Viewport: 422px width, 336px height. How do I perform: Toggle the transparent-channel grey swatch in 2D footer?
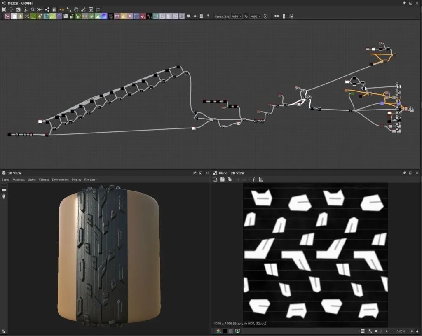tap(231, 331)
